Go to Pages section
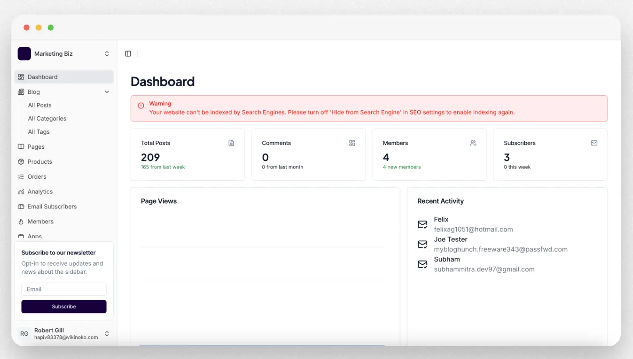This screenshot has width=633, height=359. 36,147
